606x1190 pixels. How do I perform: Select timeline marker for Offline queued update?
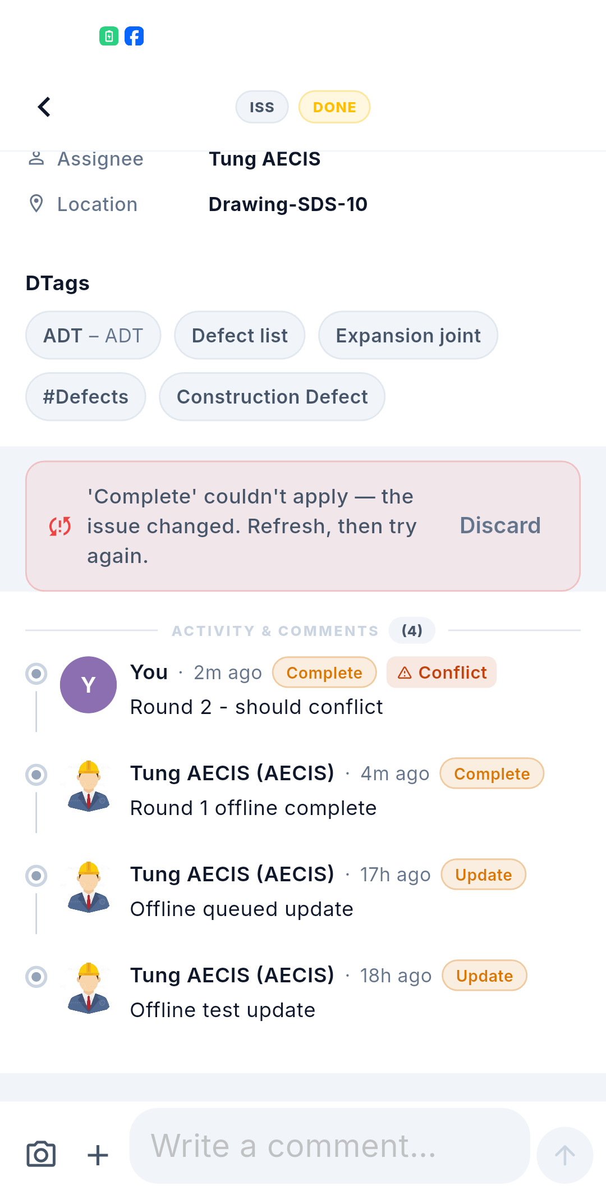36,876
